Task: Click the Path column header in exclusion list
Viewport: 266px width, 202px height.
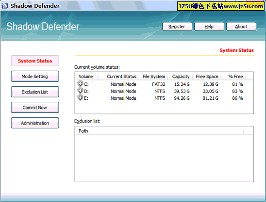Action: [160, 131]
